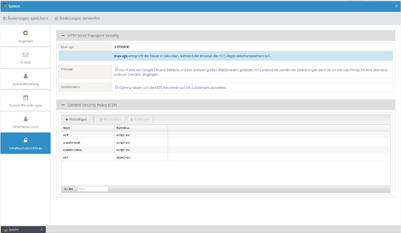Open the Allgemein settings section

coord(25,36)
